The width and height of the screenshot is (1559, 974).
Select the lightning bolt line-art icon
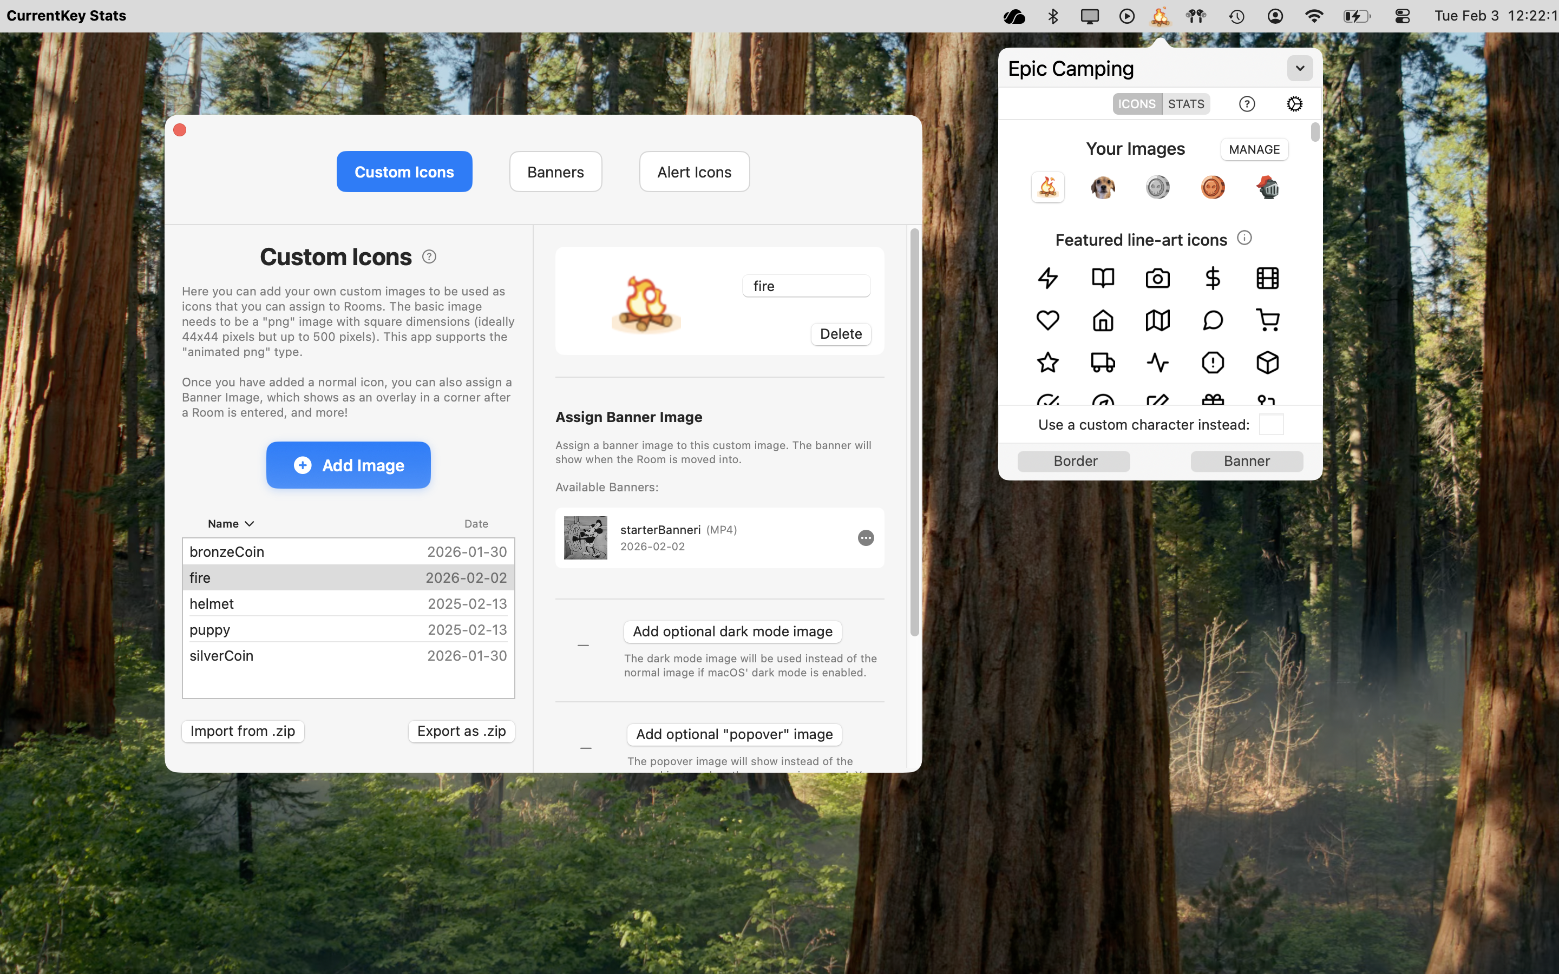pyautogui.click(x=1048, y=278)
